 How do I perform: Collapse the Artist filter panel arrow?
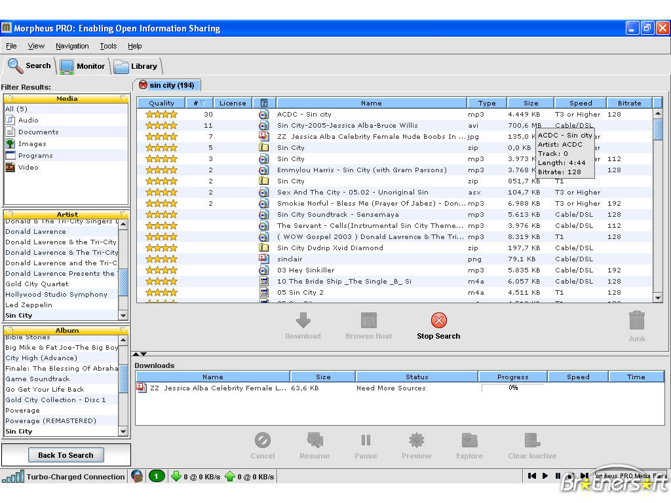click(123, 214)
